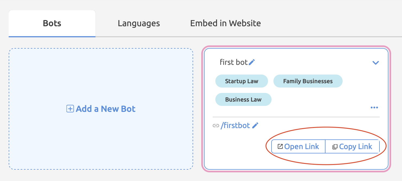Click the plus icon beside Add a New Bot

(70, 109)
